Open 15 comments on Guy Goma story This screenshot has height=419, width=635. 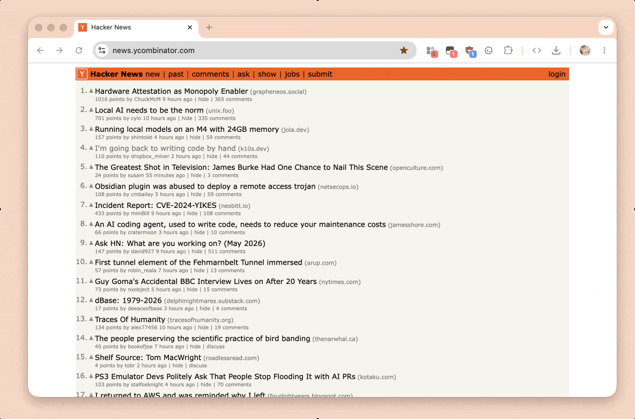pyautogui.click(x=220, y=289)
